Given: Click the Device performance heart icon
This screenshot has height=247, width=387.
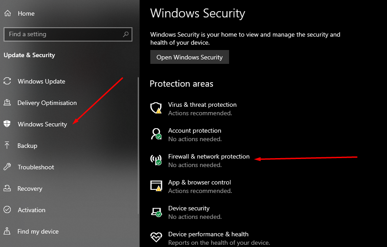Looking at the screenshot, I should point(156,237).
